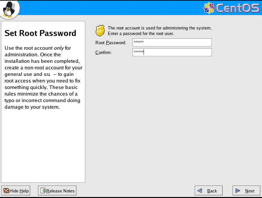Click the penguin mascot icon
The image size is (262, 198).
pyautogui.click(x=9, y=9)
